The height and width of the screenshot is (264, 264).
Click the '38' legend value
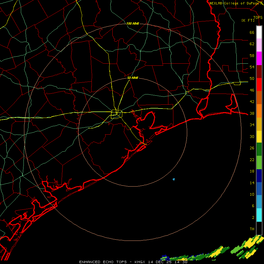(x=252, y=113)
